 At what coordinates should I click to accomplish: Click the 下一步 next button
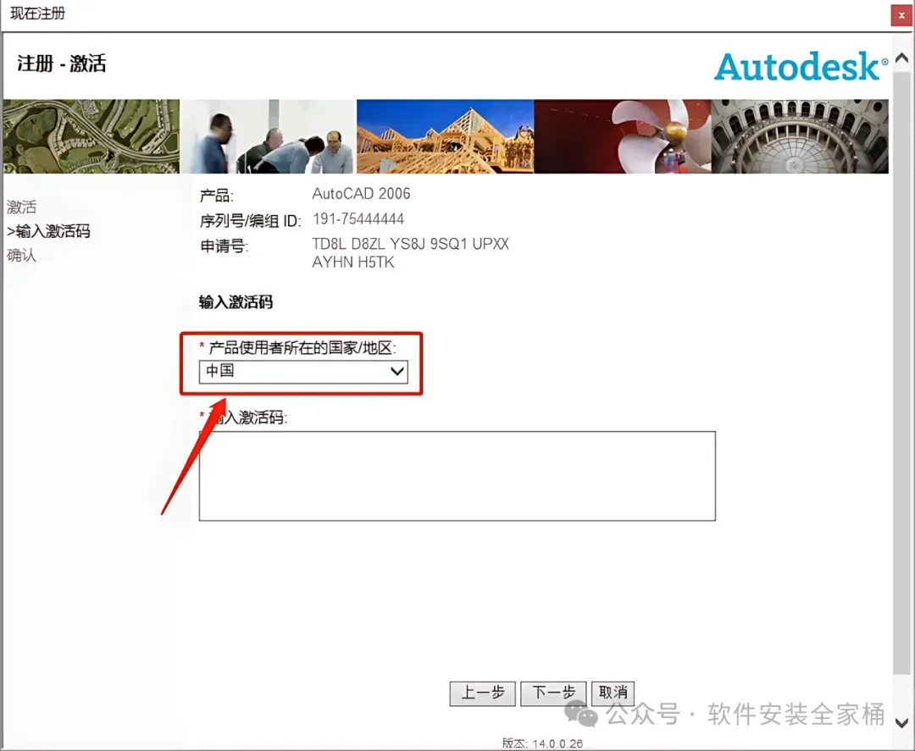pyautogui.click(x=553, y=693)
